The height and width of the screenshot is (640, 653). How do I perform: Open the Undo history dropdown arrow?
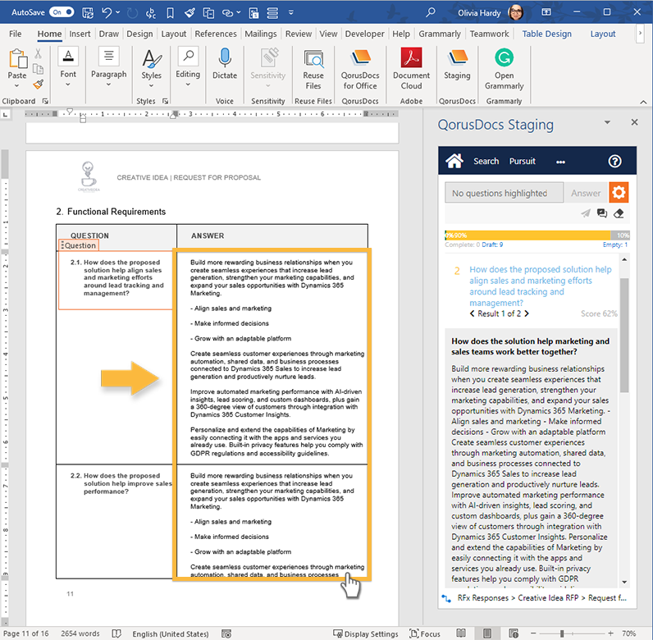pyautogui.click(x=118, y=12)
